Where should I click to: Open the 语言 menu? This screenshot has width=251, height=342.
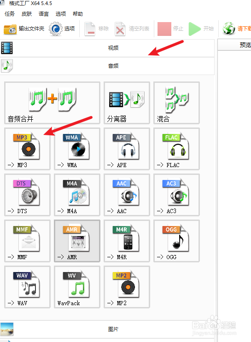point(44,14)
